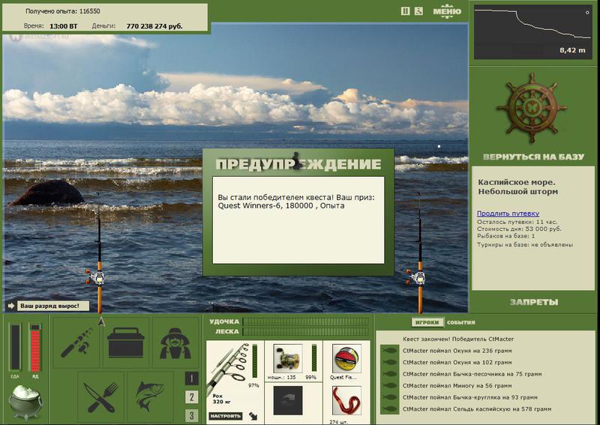Click the УДОЧКА tension bar

tap(306, 322)
